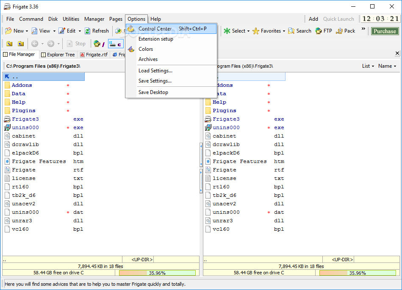This screenshot has width=402, height=290.
Task: Click the Help folder icon in right panel
Action: [208, 102]
